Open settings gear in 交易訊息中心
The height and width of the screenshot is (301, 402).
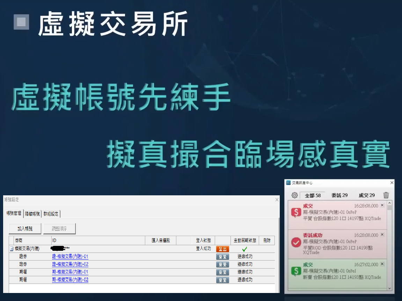click(x=294, y=195)
